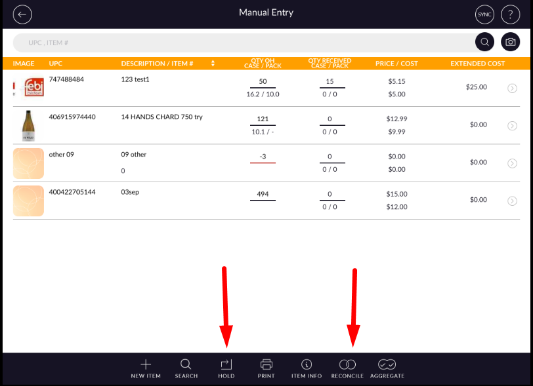
Task: Click the negative quantity -3 for 09 other
Action: pyautogui.click(x=263, y=157)
